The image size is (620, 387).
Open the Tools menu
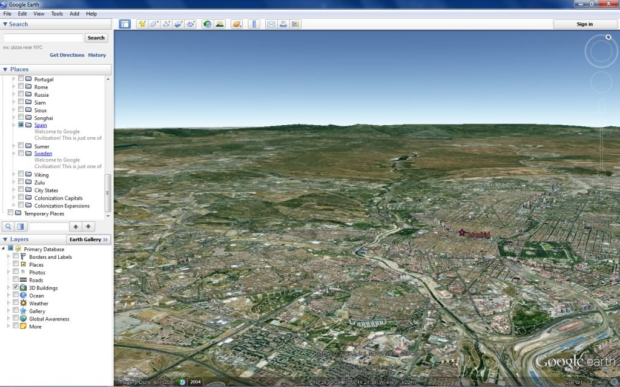tap(57, 13)
